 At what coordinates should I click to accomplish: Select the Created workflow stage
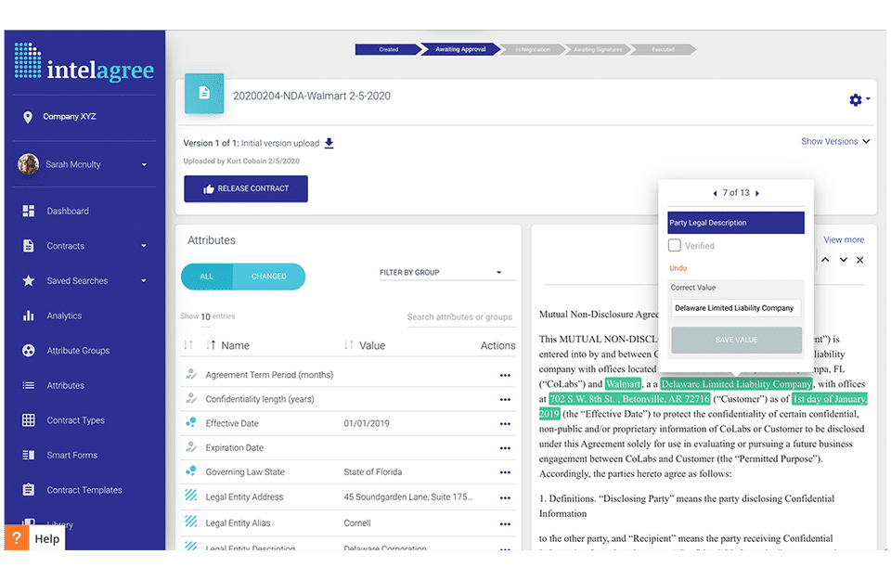point(389,49)
